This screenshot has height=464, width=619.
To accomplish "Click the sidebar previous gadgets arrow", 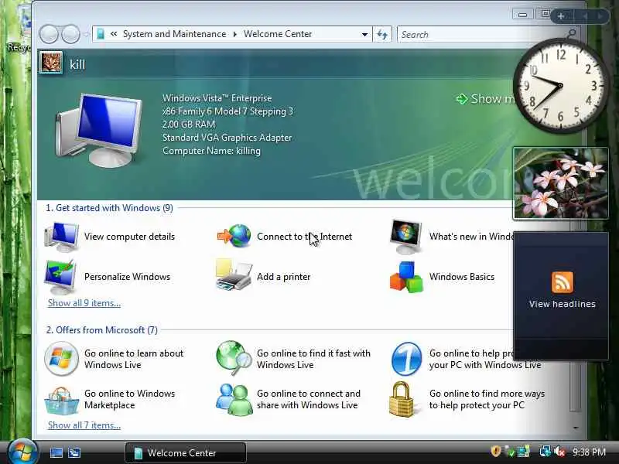I will 585,16.
